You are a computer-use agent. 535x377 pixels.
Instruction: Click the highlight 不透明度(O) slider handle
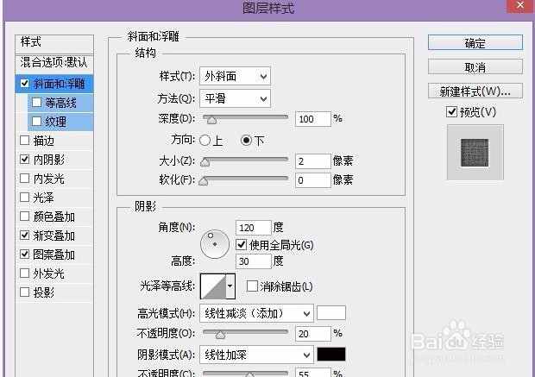point(220,335)
